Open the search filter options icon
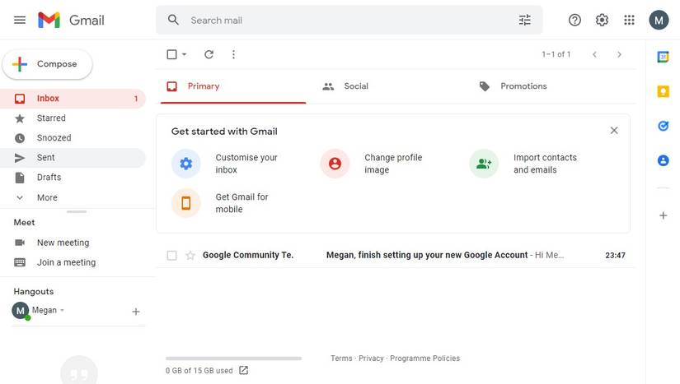This screenshot has height=384, width=680. point(525,20)
